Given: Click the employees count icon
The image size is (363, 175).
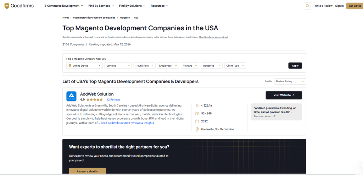Looking at the screenshot, I should (197, 113).
